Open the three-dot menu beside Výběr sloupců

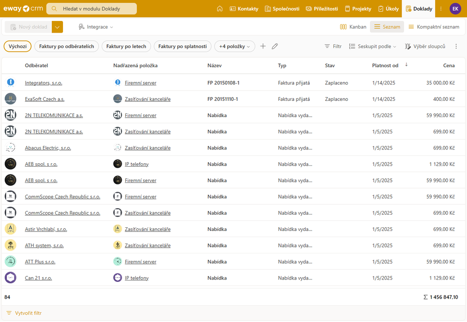point(456,46)
